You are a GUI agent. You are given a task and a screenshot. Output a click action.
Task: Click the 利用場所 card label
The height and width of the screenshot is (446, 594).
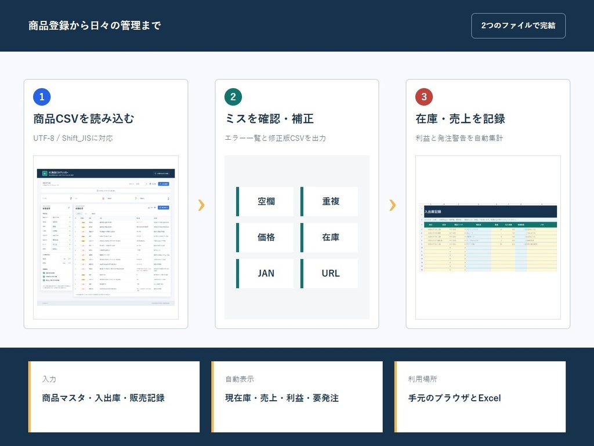[x=423, y=379]
